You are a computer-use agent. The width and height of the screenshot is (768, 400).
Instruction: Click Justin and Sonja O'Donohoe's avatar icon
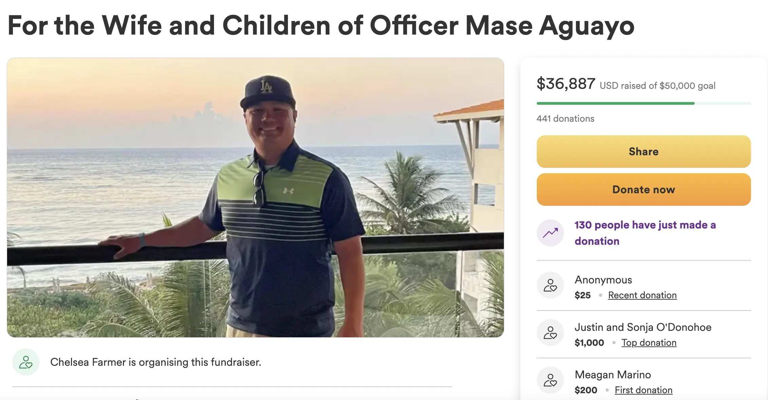[x=550, y=333]
